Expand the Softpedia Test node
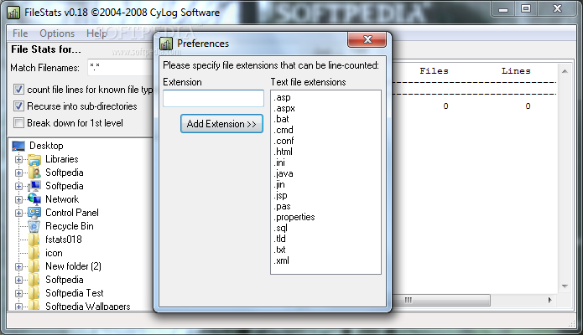The height and width of the screenshot is (335, 583). coord(18,293)
